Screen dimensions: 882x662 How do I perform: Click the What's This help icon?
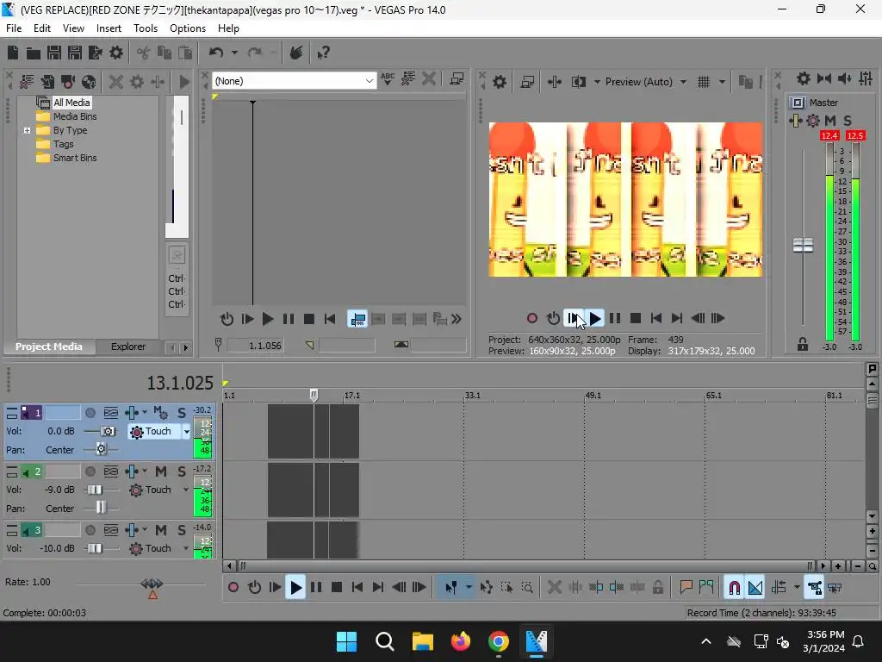point(324,53)
